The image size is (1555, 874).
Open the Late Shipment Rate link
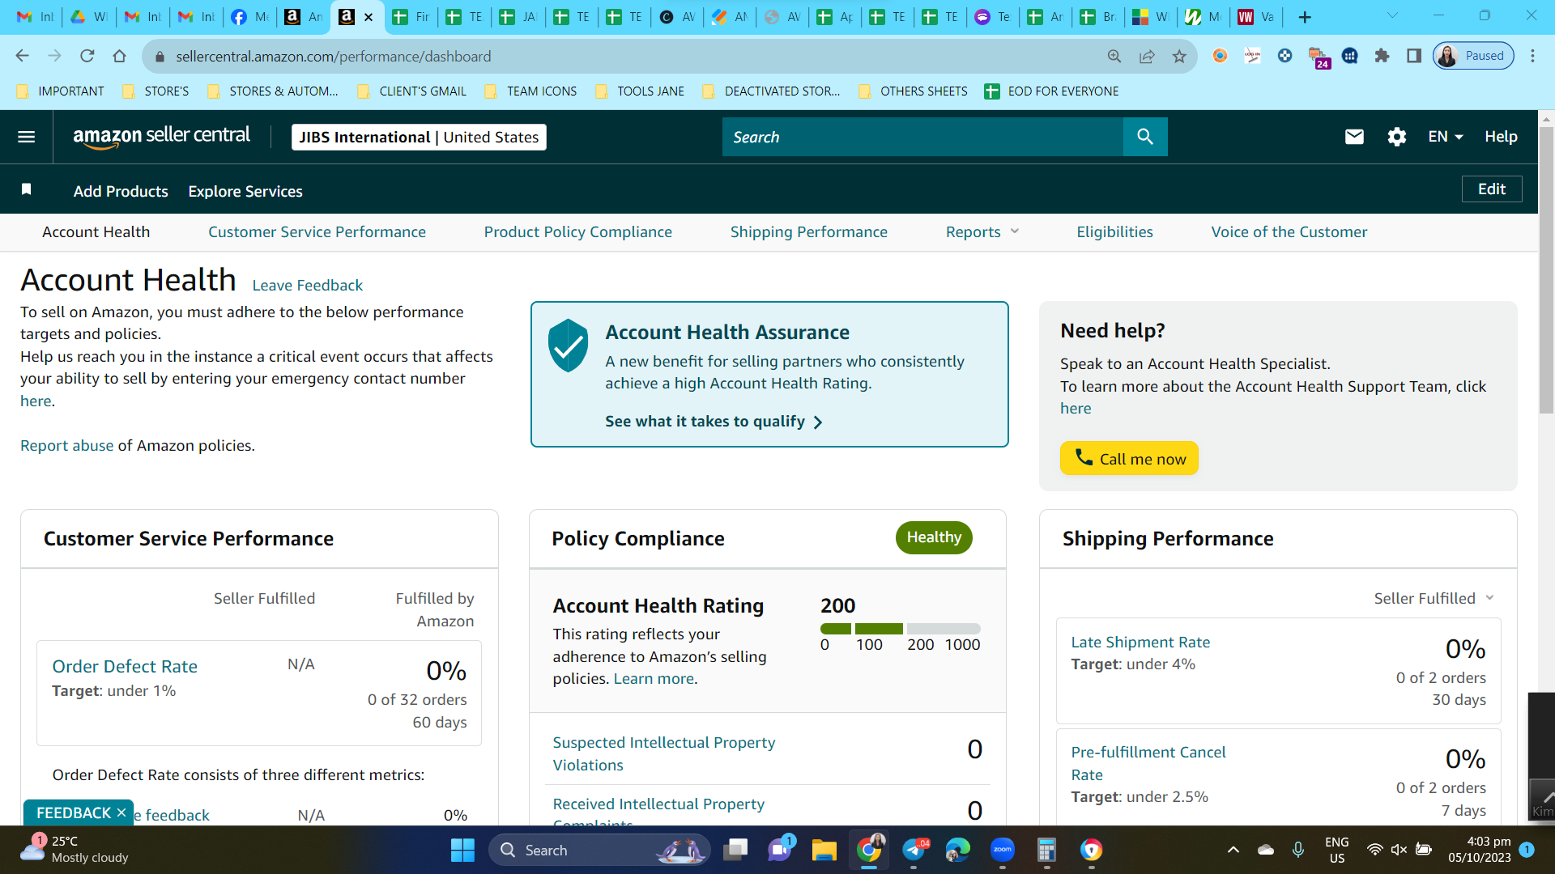pyautogui.click(x=1140, y=642)
